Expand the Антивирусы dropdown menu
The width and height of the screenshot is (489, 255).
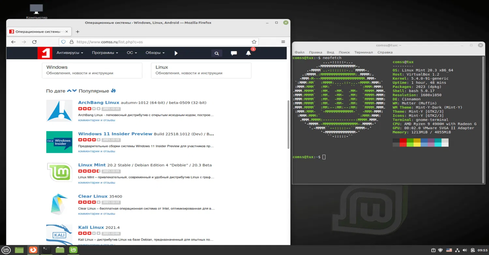pos(70,53)
